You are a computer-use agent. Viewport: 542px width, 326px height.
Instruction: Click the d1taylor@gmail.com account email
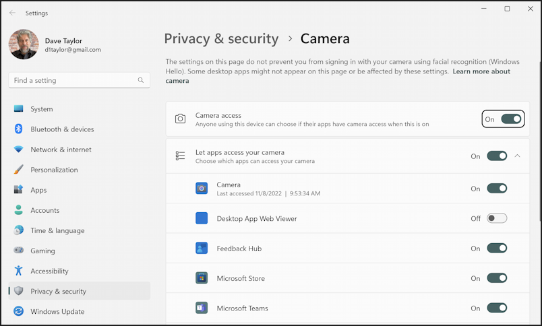73,50
